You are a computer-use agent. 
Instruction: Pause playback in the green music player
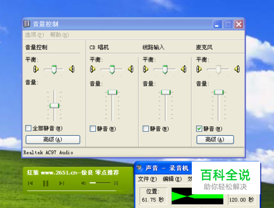point(45,183)
